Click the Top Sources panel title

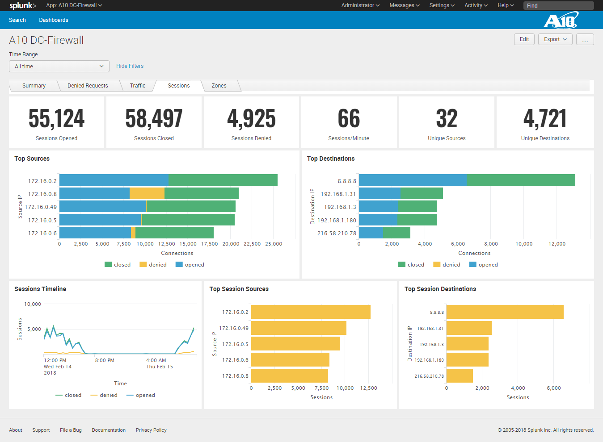coord(32,158)
